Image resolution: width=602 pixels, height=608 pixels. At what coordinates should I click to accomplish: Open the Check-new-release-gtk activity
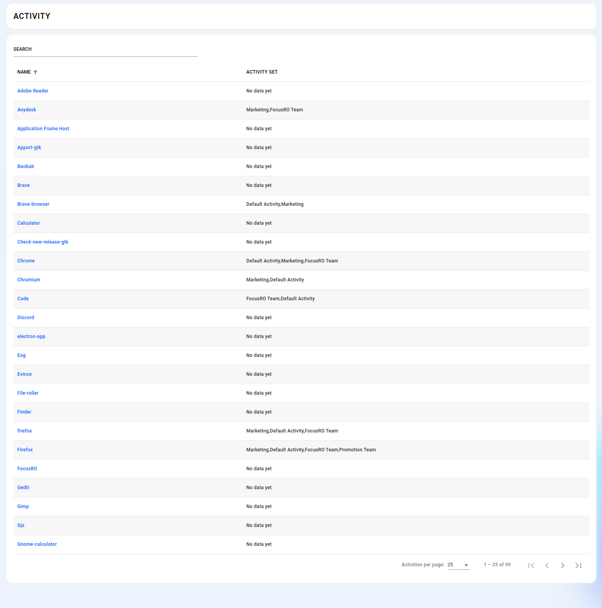(x=43, y=242)
